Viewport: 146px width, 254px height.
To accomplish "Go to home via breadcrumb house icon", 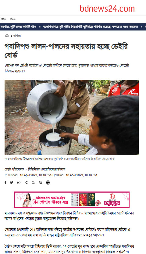I will [7, 36].
